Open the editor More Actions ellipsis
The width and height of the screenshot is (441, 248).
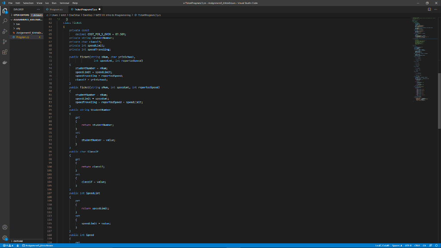coord(436,9)
